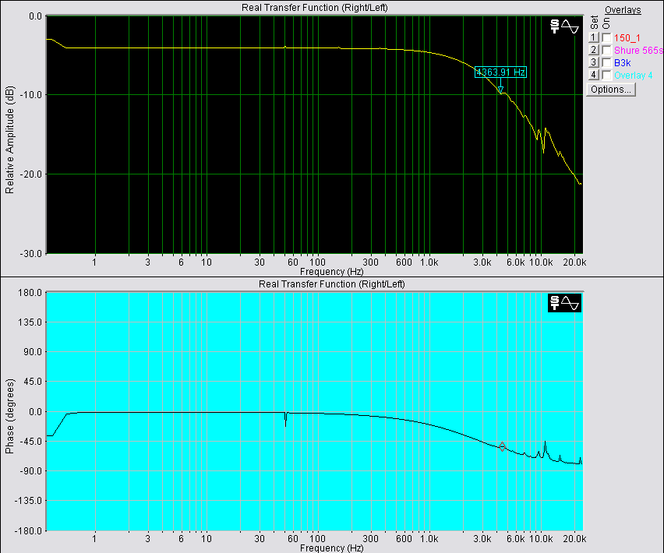Click the ST sine icon in phase plot

[x=564, y=303]
